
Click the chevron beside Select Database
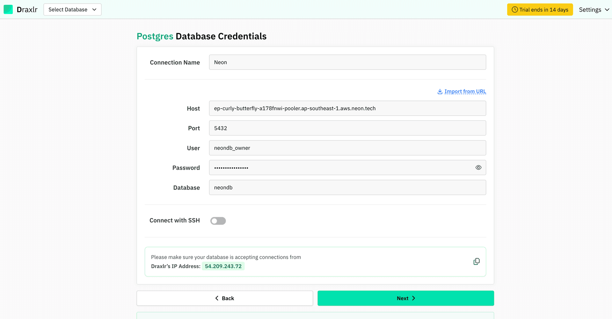94,10
